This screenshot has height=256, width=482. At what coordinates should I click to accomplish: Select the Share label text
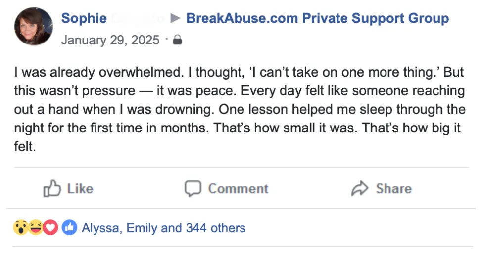click(394, 188)
